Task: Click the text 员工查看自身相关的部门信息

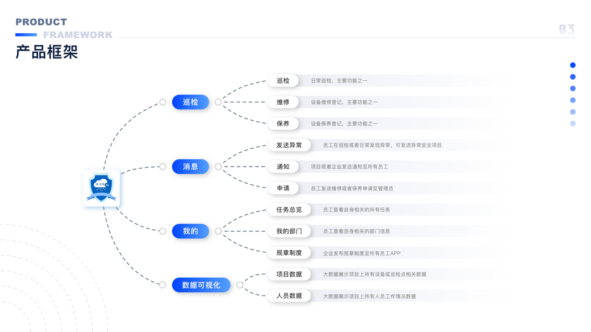Action: [357, 231]
